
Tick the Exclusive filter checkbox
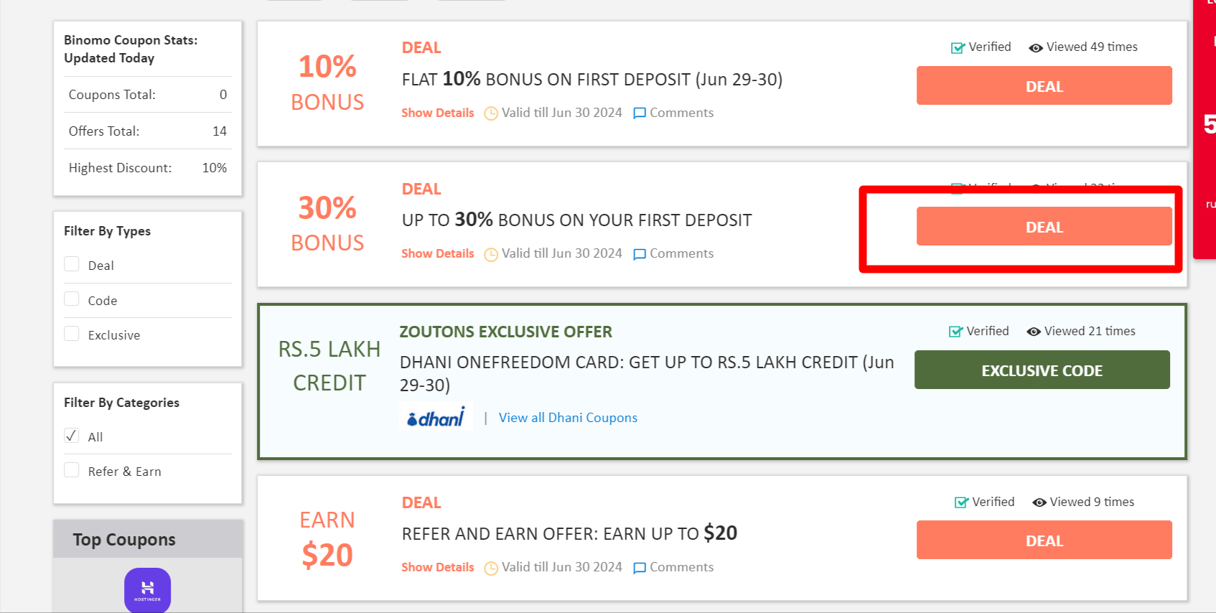72,333
